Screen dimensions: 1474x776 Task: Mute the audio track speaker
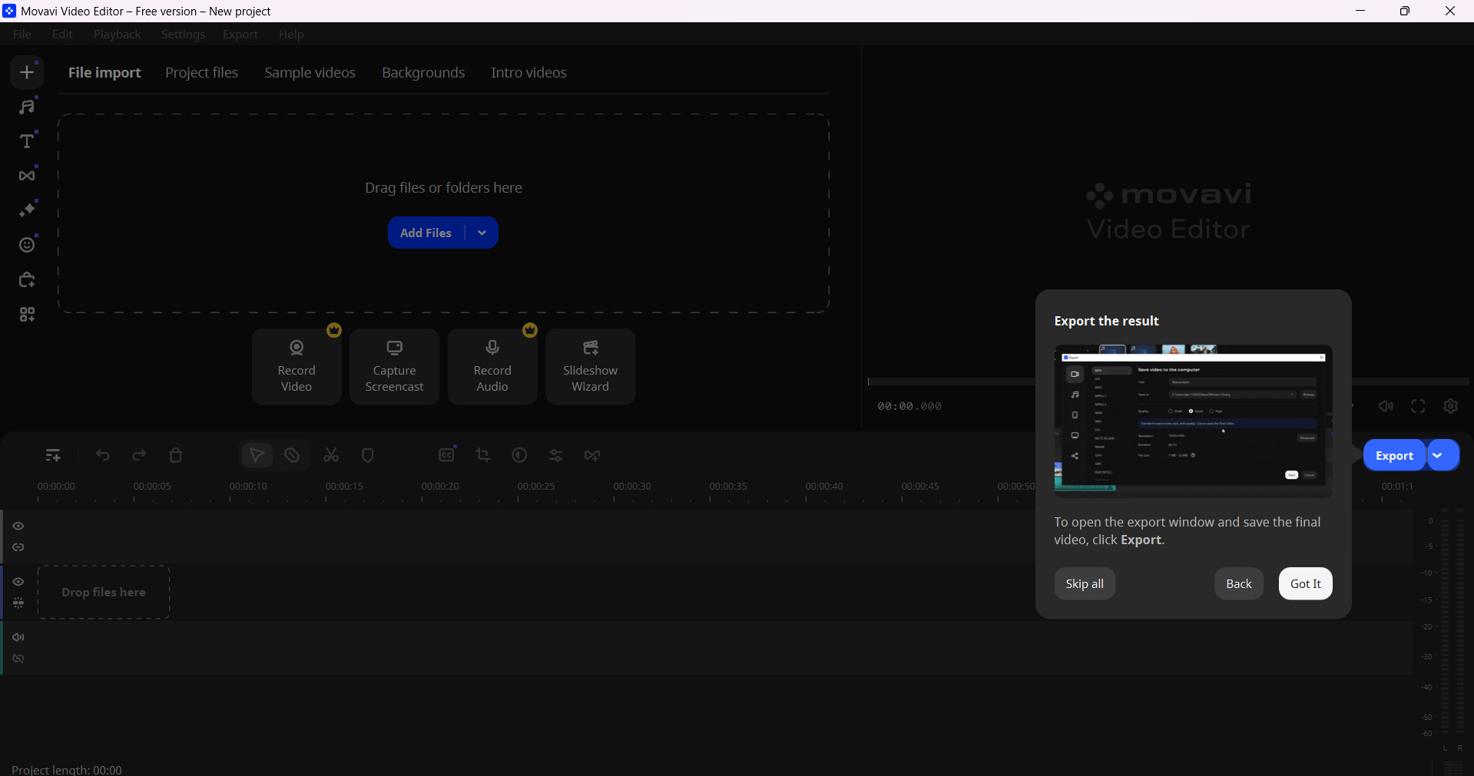point(18,638)
